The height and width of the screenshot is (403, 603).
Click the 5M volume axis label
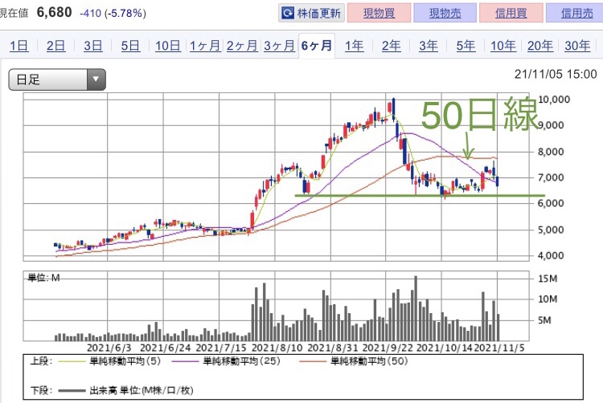click(544, 320)
